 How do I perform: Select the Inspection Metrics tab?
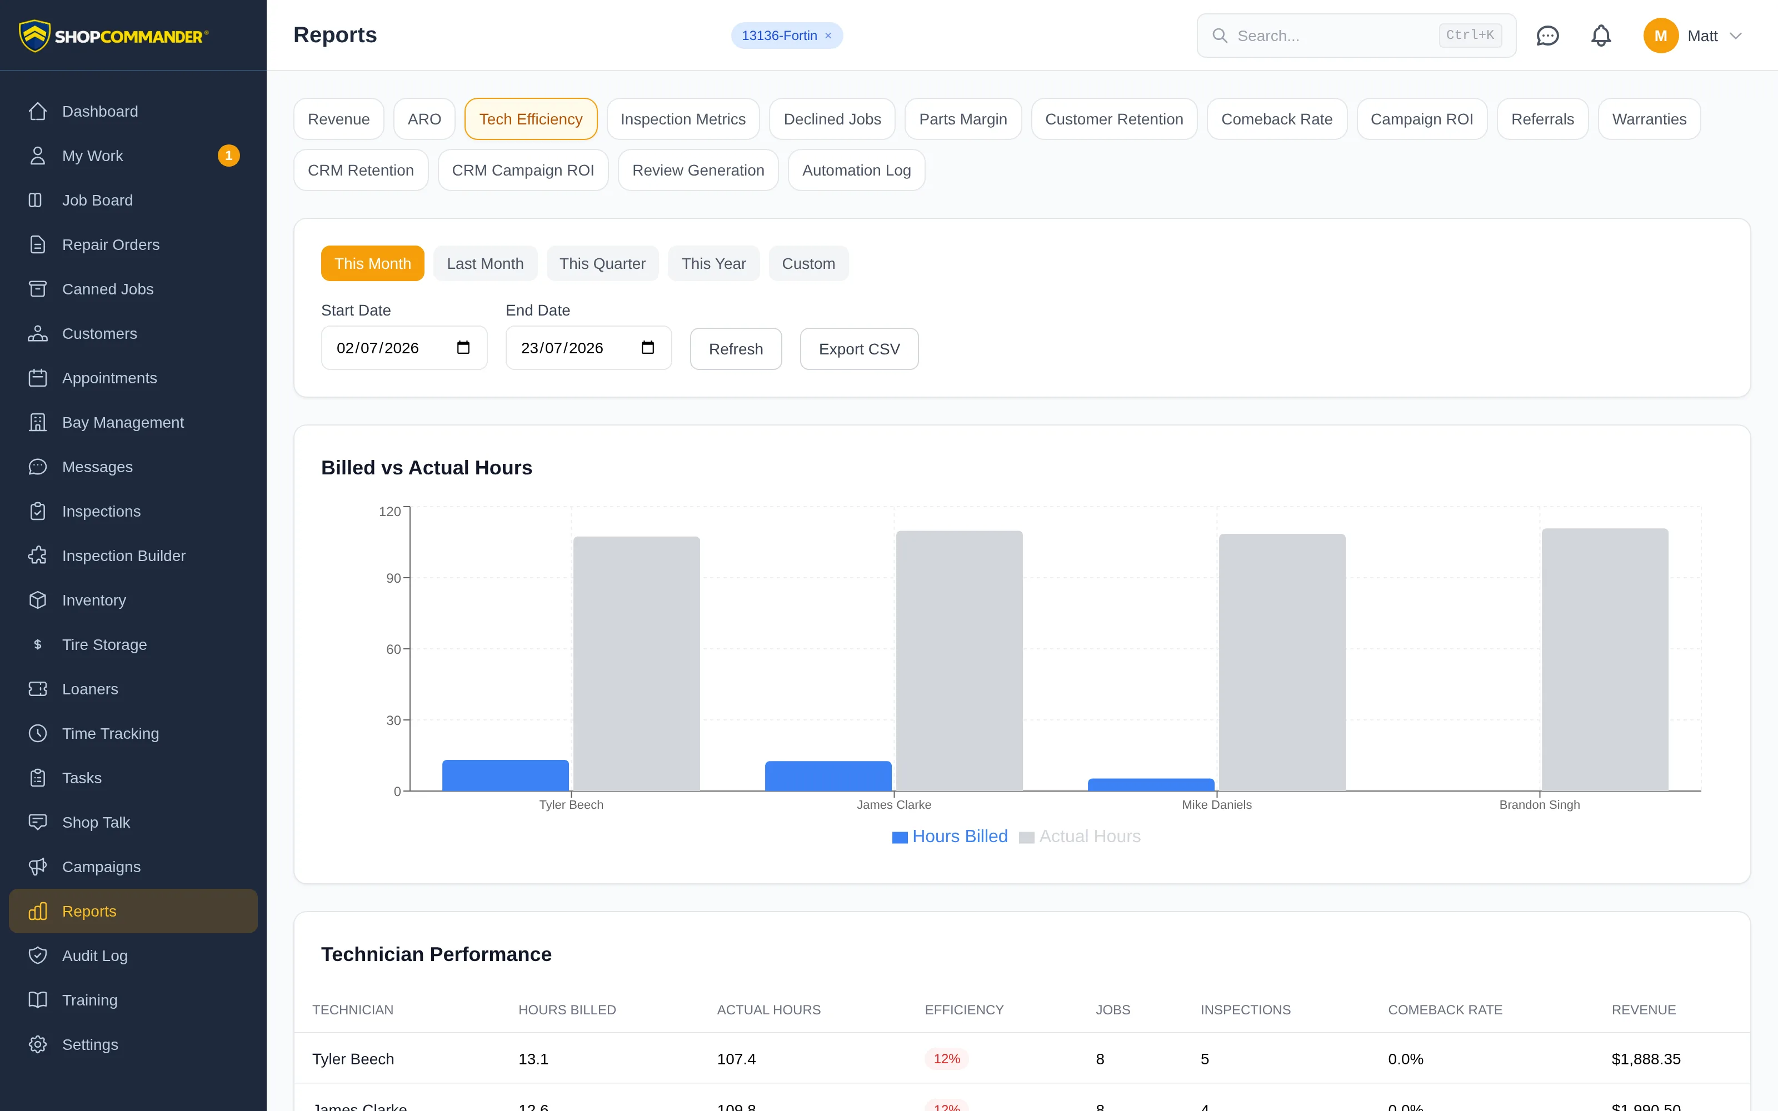coord(682,119)
